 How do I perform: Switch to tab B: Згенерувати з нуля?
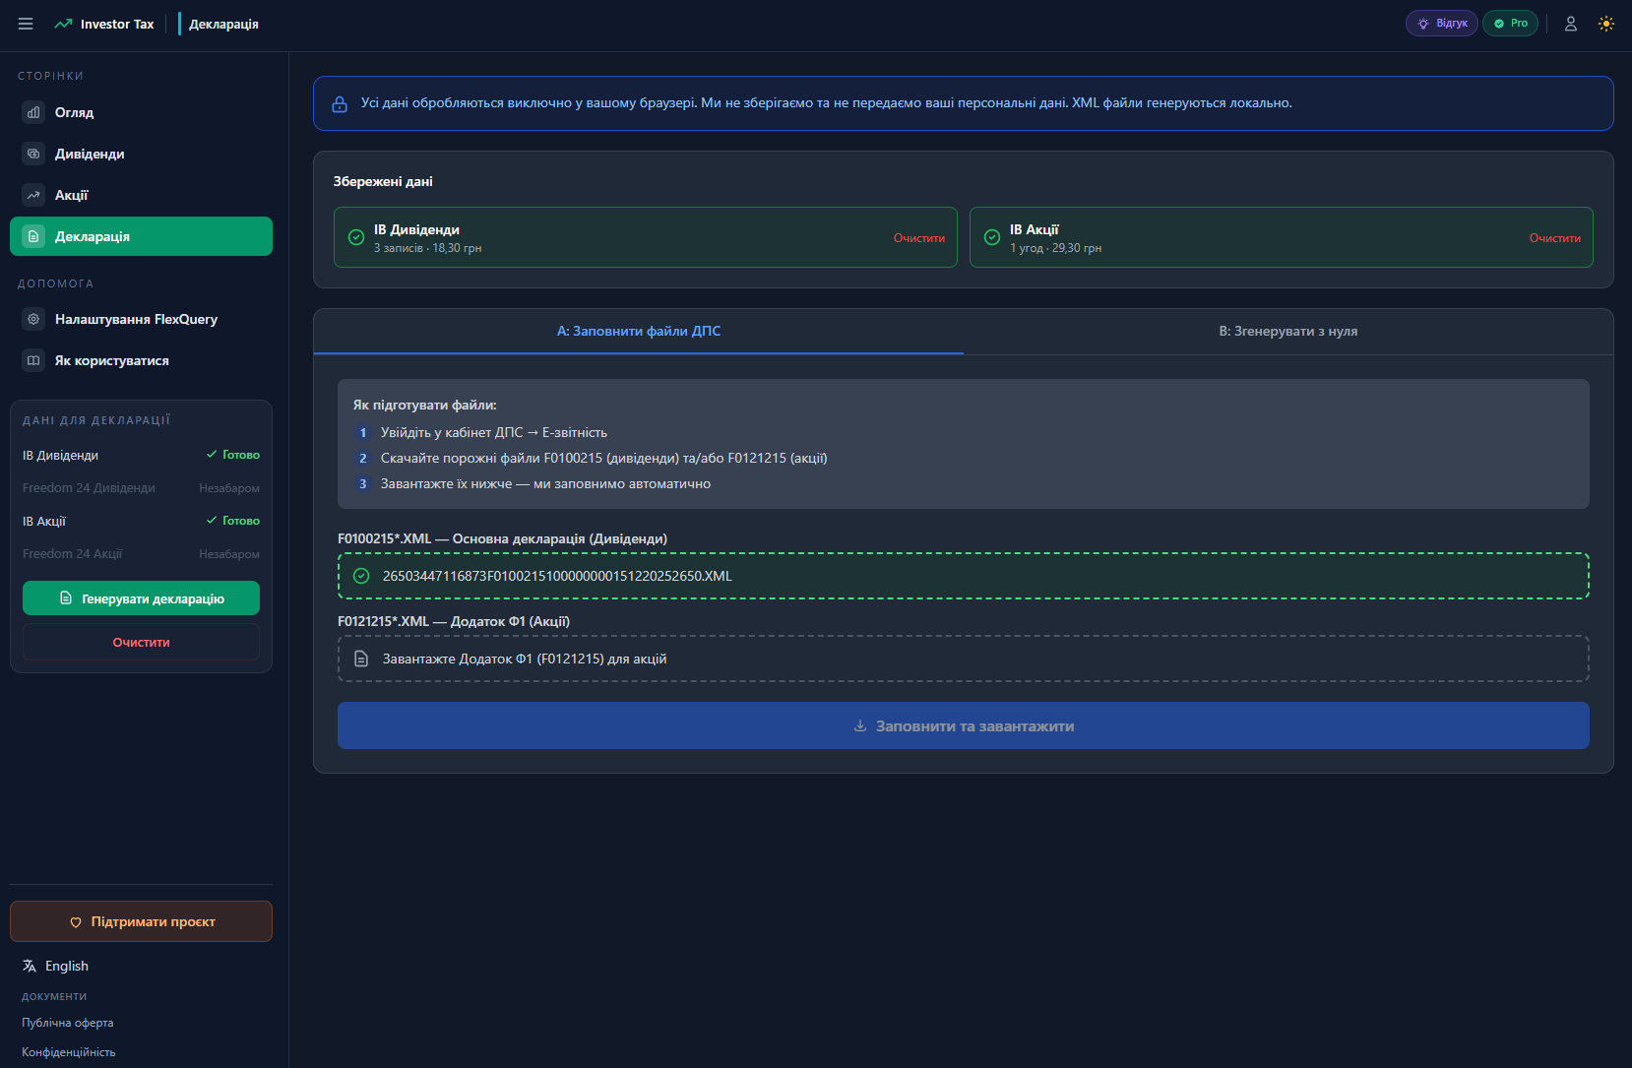coord(1287,332)
